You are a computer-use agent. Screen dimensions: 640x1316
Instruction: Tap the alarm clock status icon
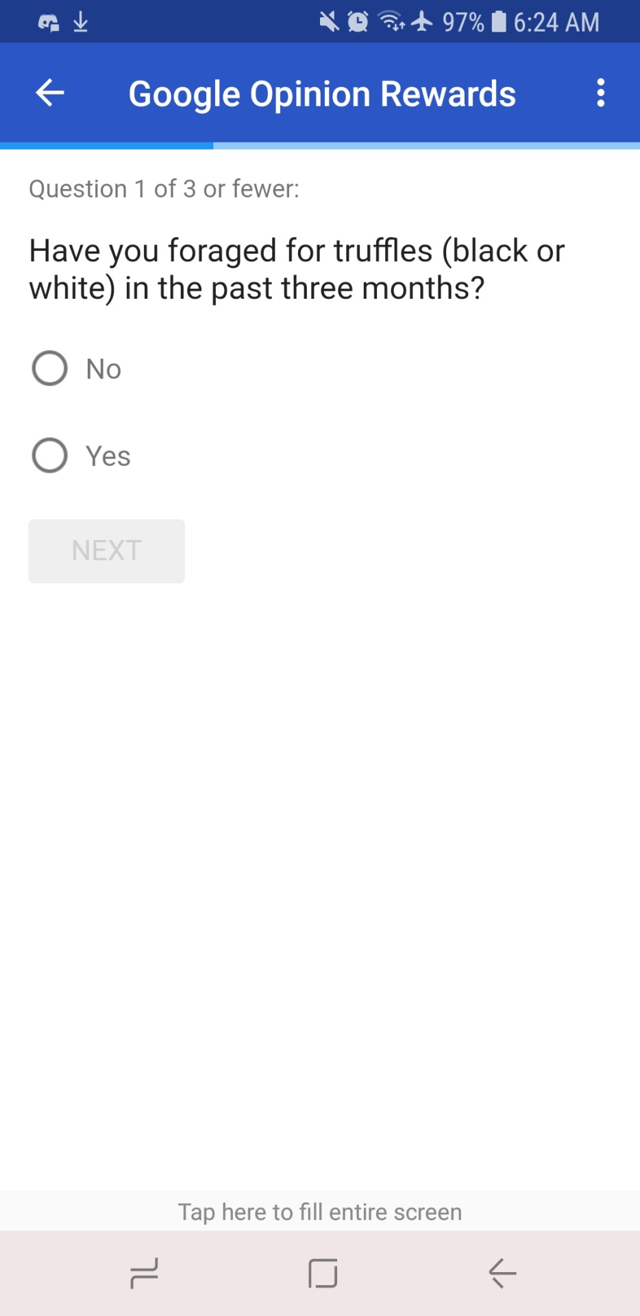coord(358,23)
